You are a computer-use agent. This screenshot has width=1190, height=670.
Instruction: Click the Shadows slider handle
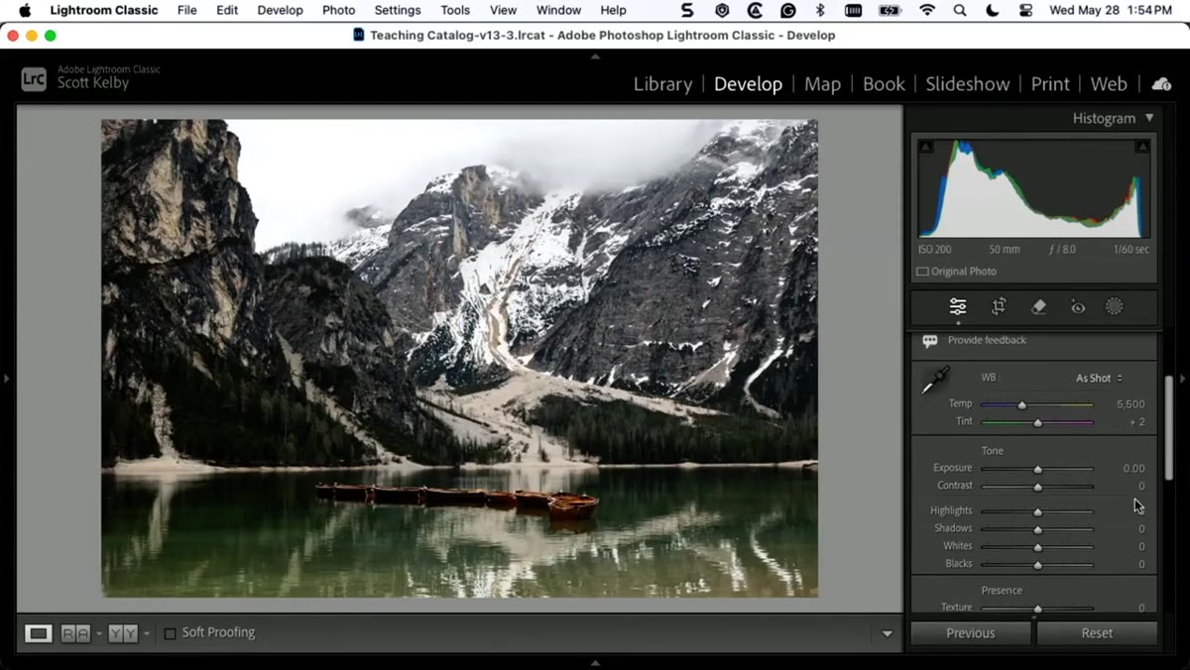1038,529
